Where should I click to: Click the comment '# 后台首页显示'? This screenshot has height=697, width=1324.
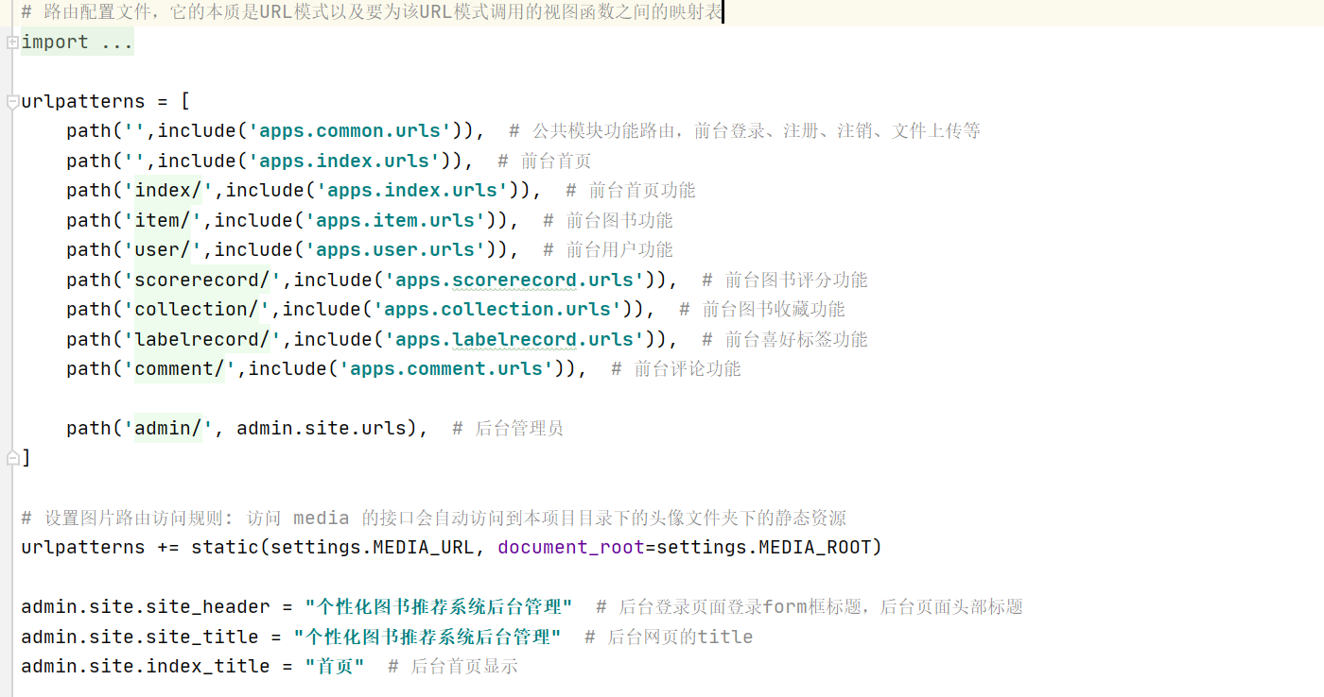click(x=453, y=667)
